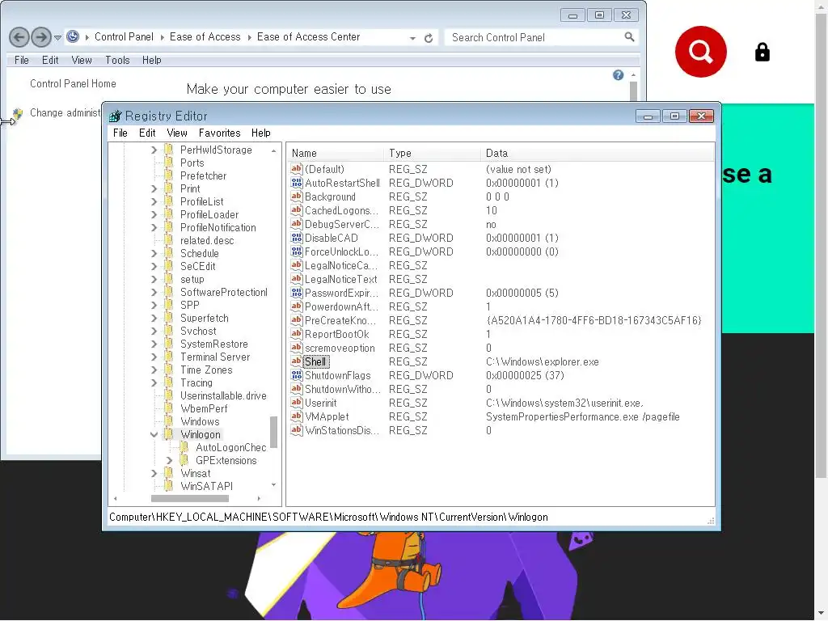
Task: Expand the ProfileList key
Action: [154, 201]
